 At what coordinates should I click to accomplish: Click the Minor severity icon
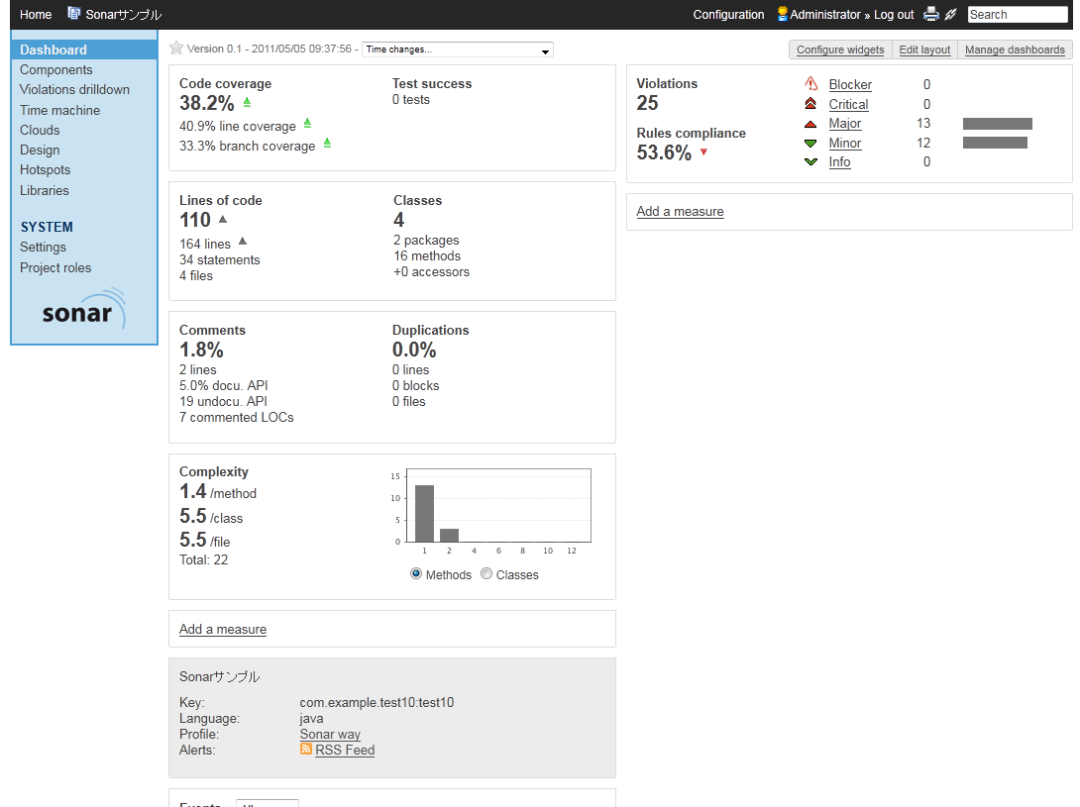[x=810, y=144]
